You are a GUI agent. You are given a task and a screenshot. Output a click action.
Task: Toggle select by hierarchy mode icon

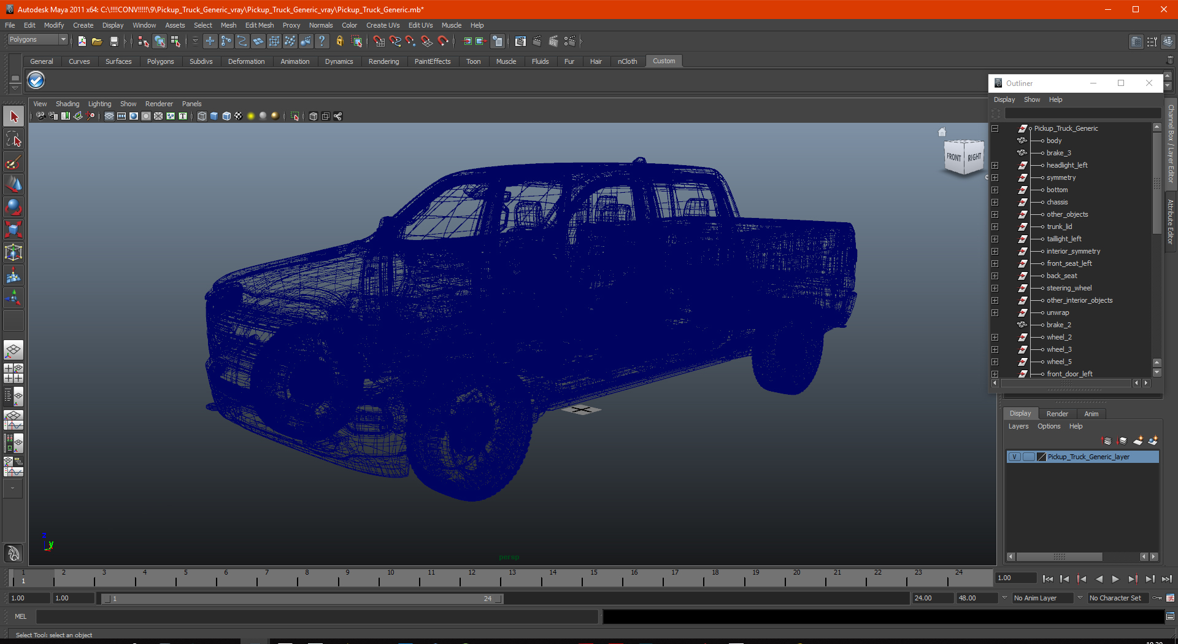click(x=144, y=41)
